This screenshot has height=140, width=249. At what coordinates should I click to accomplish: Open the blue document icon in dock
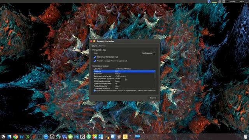113,136
